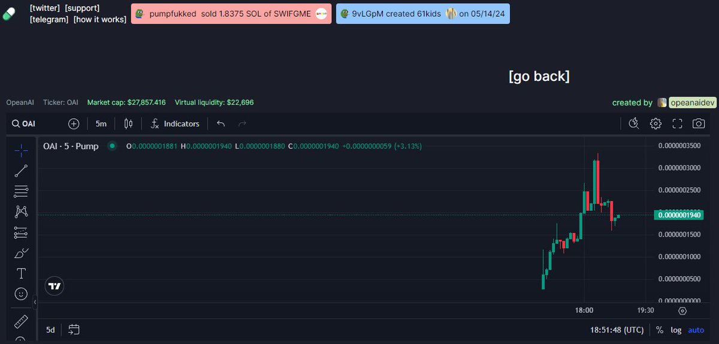Click the redo arrow
The height and width of the screenshot is (344, 719).
(x=242, y=123)
